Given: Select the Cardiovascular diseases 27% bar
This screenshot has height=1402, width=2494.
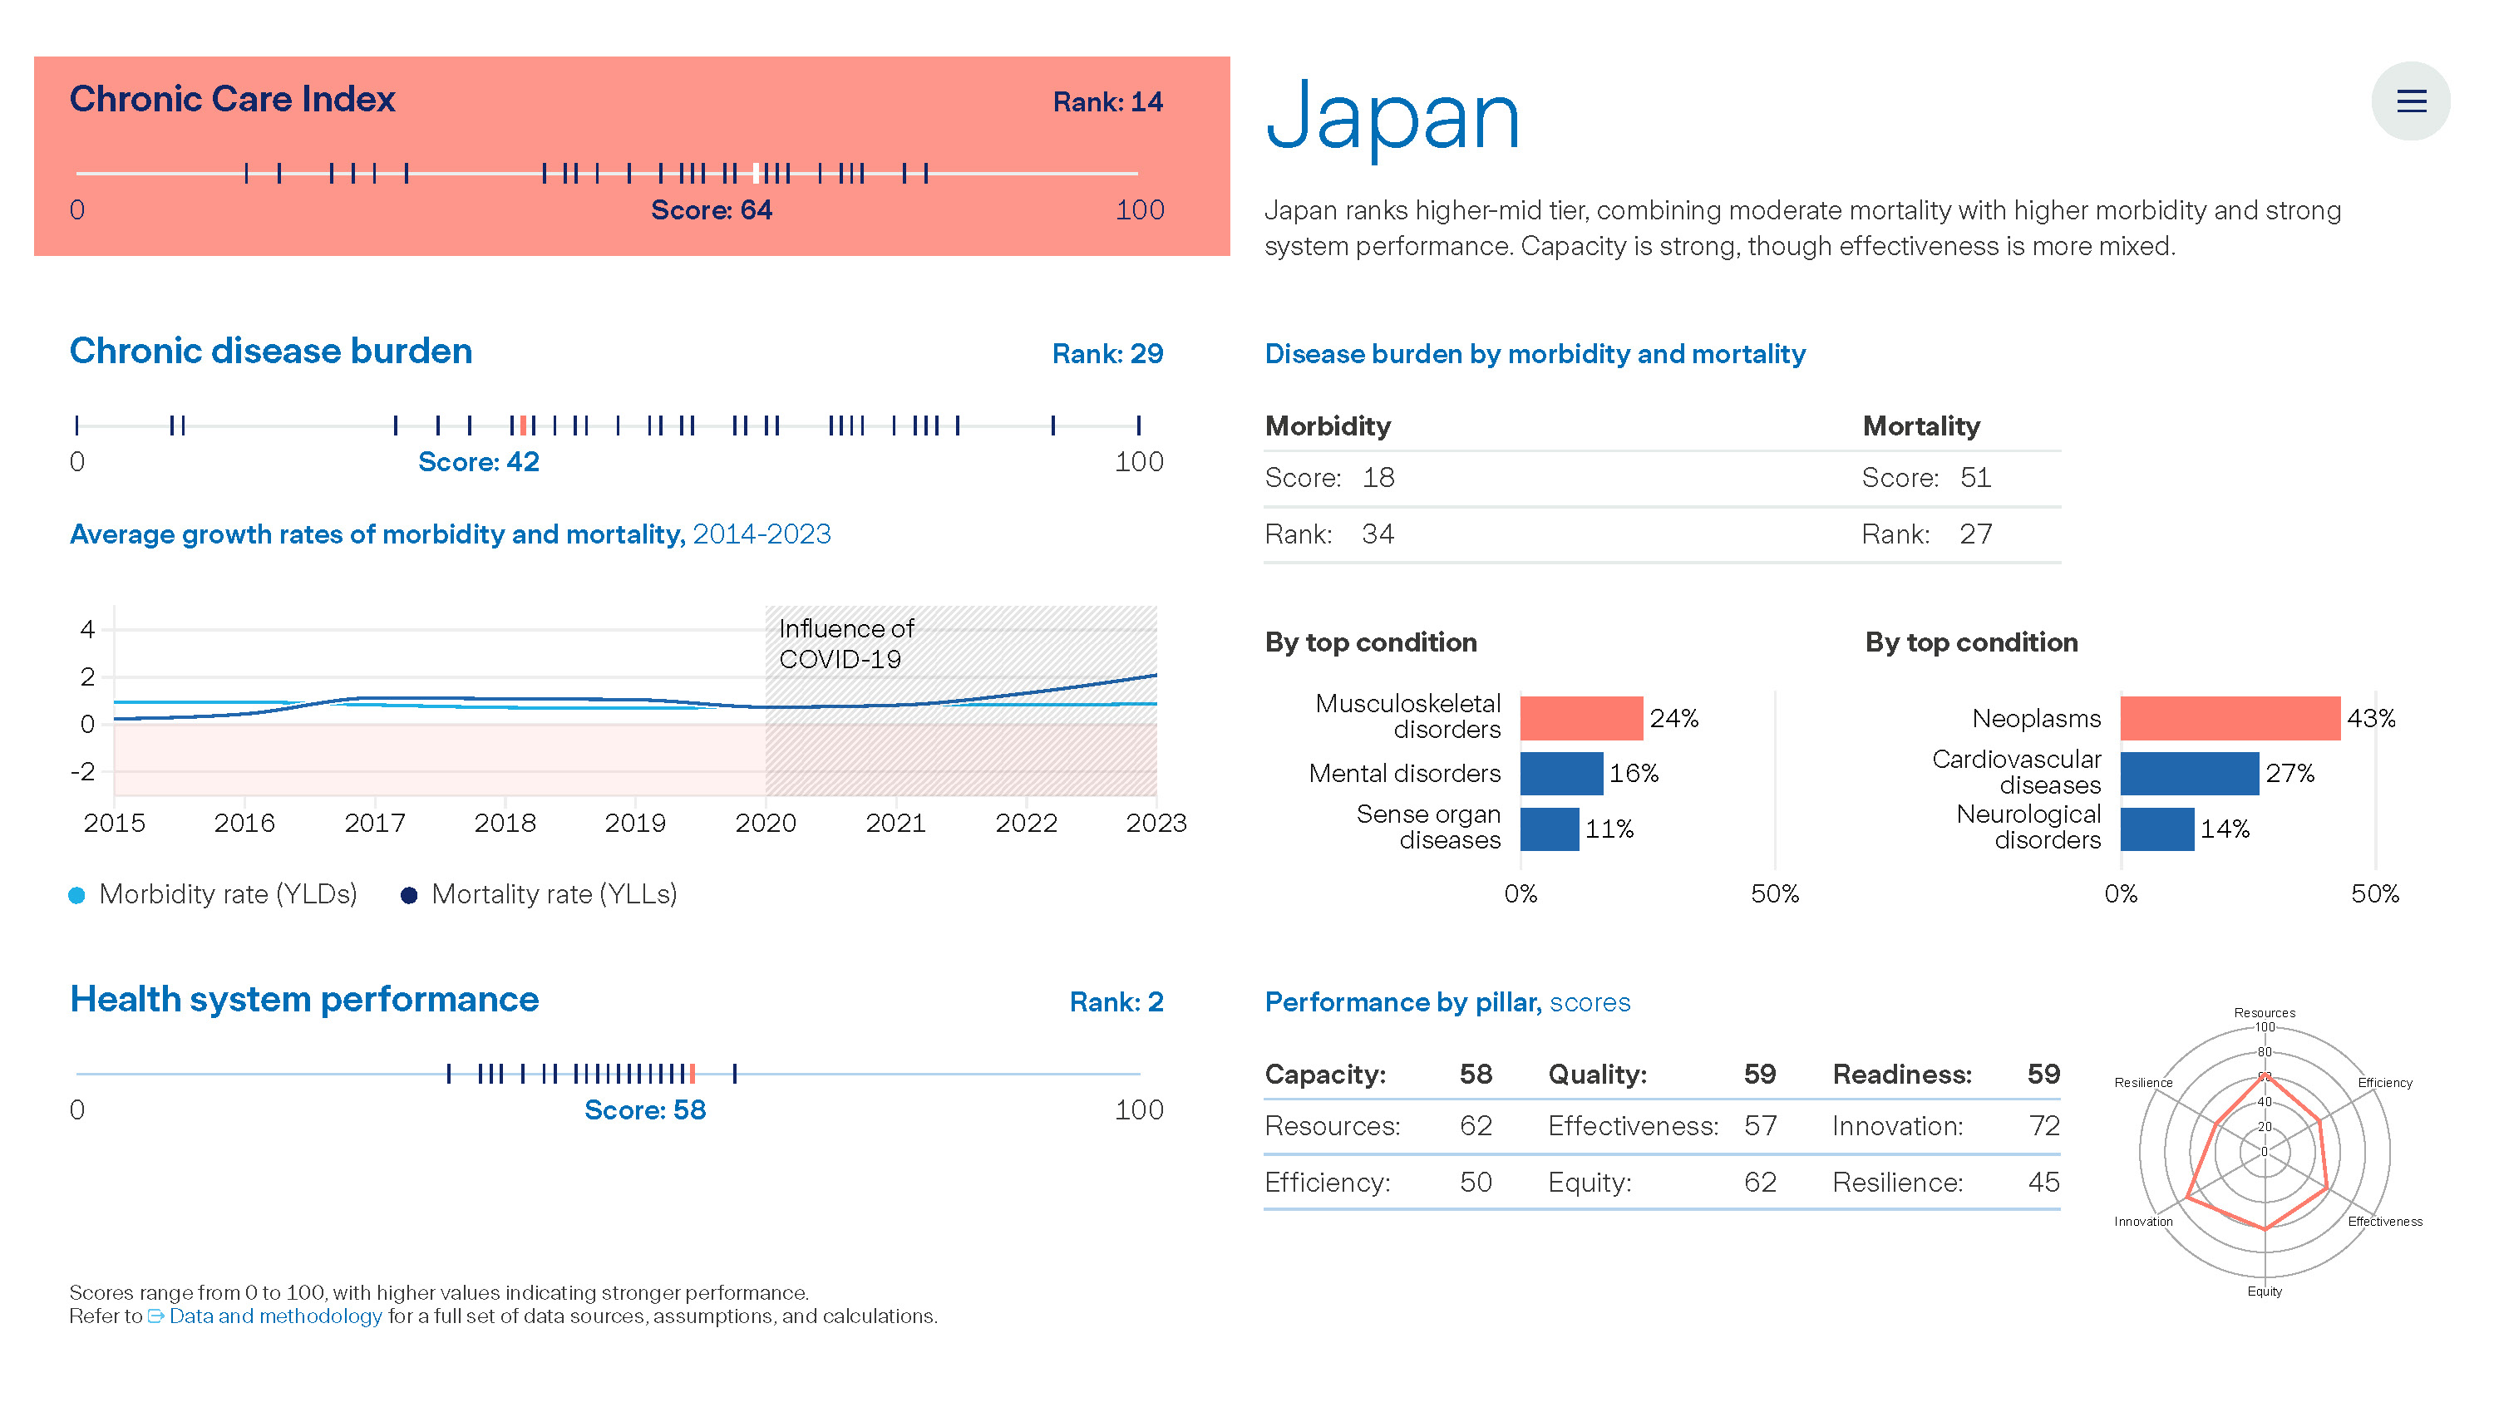Looking at the screenshot, I should point(2189,773).
